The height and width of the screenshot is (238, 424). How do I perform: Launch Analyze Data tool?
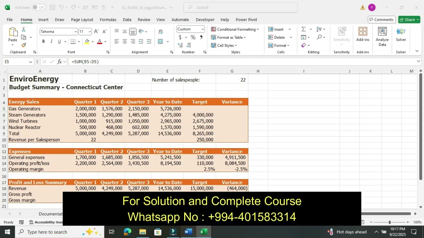click(x=382, y=36)
